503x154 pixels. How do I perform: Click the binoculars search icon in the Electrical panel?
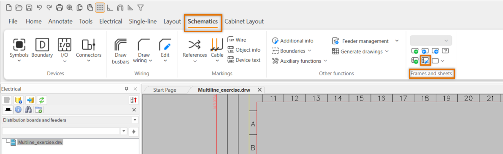point(28,110)
